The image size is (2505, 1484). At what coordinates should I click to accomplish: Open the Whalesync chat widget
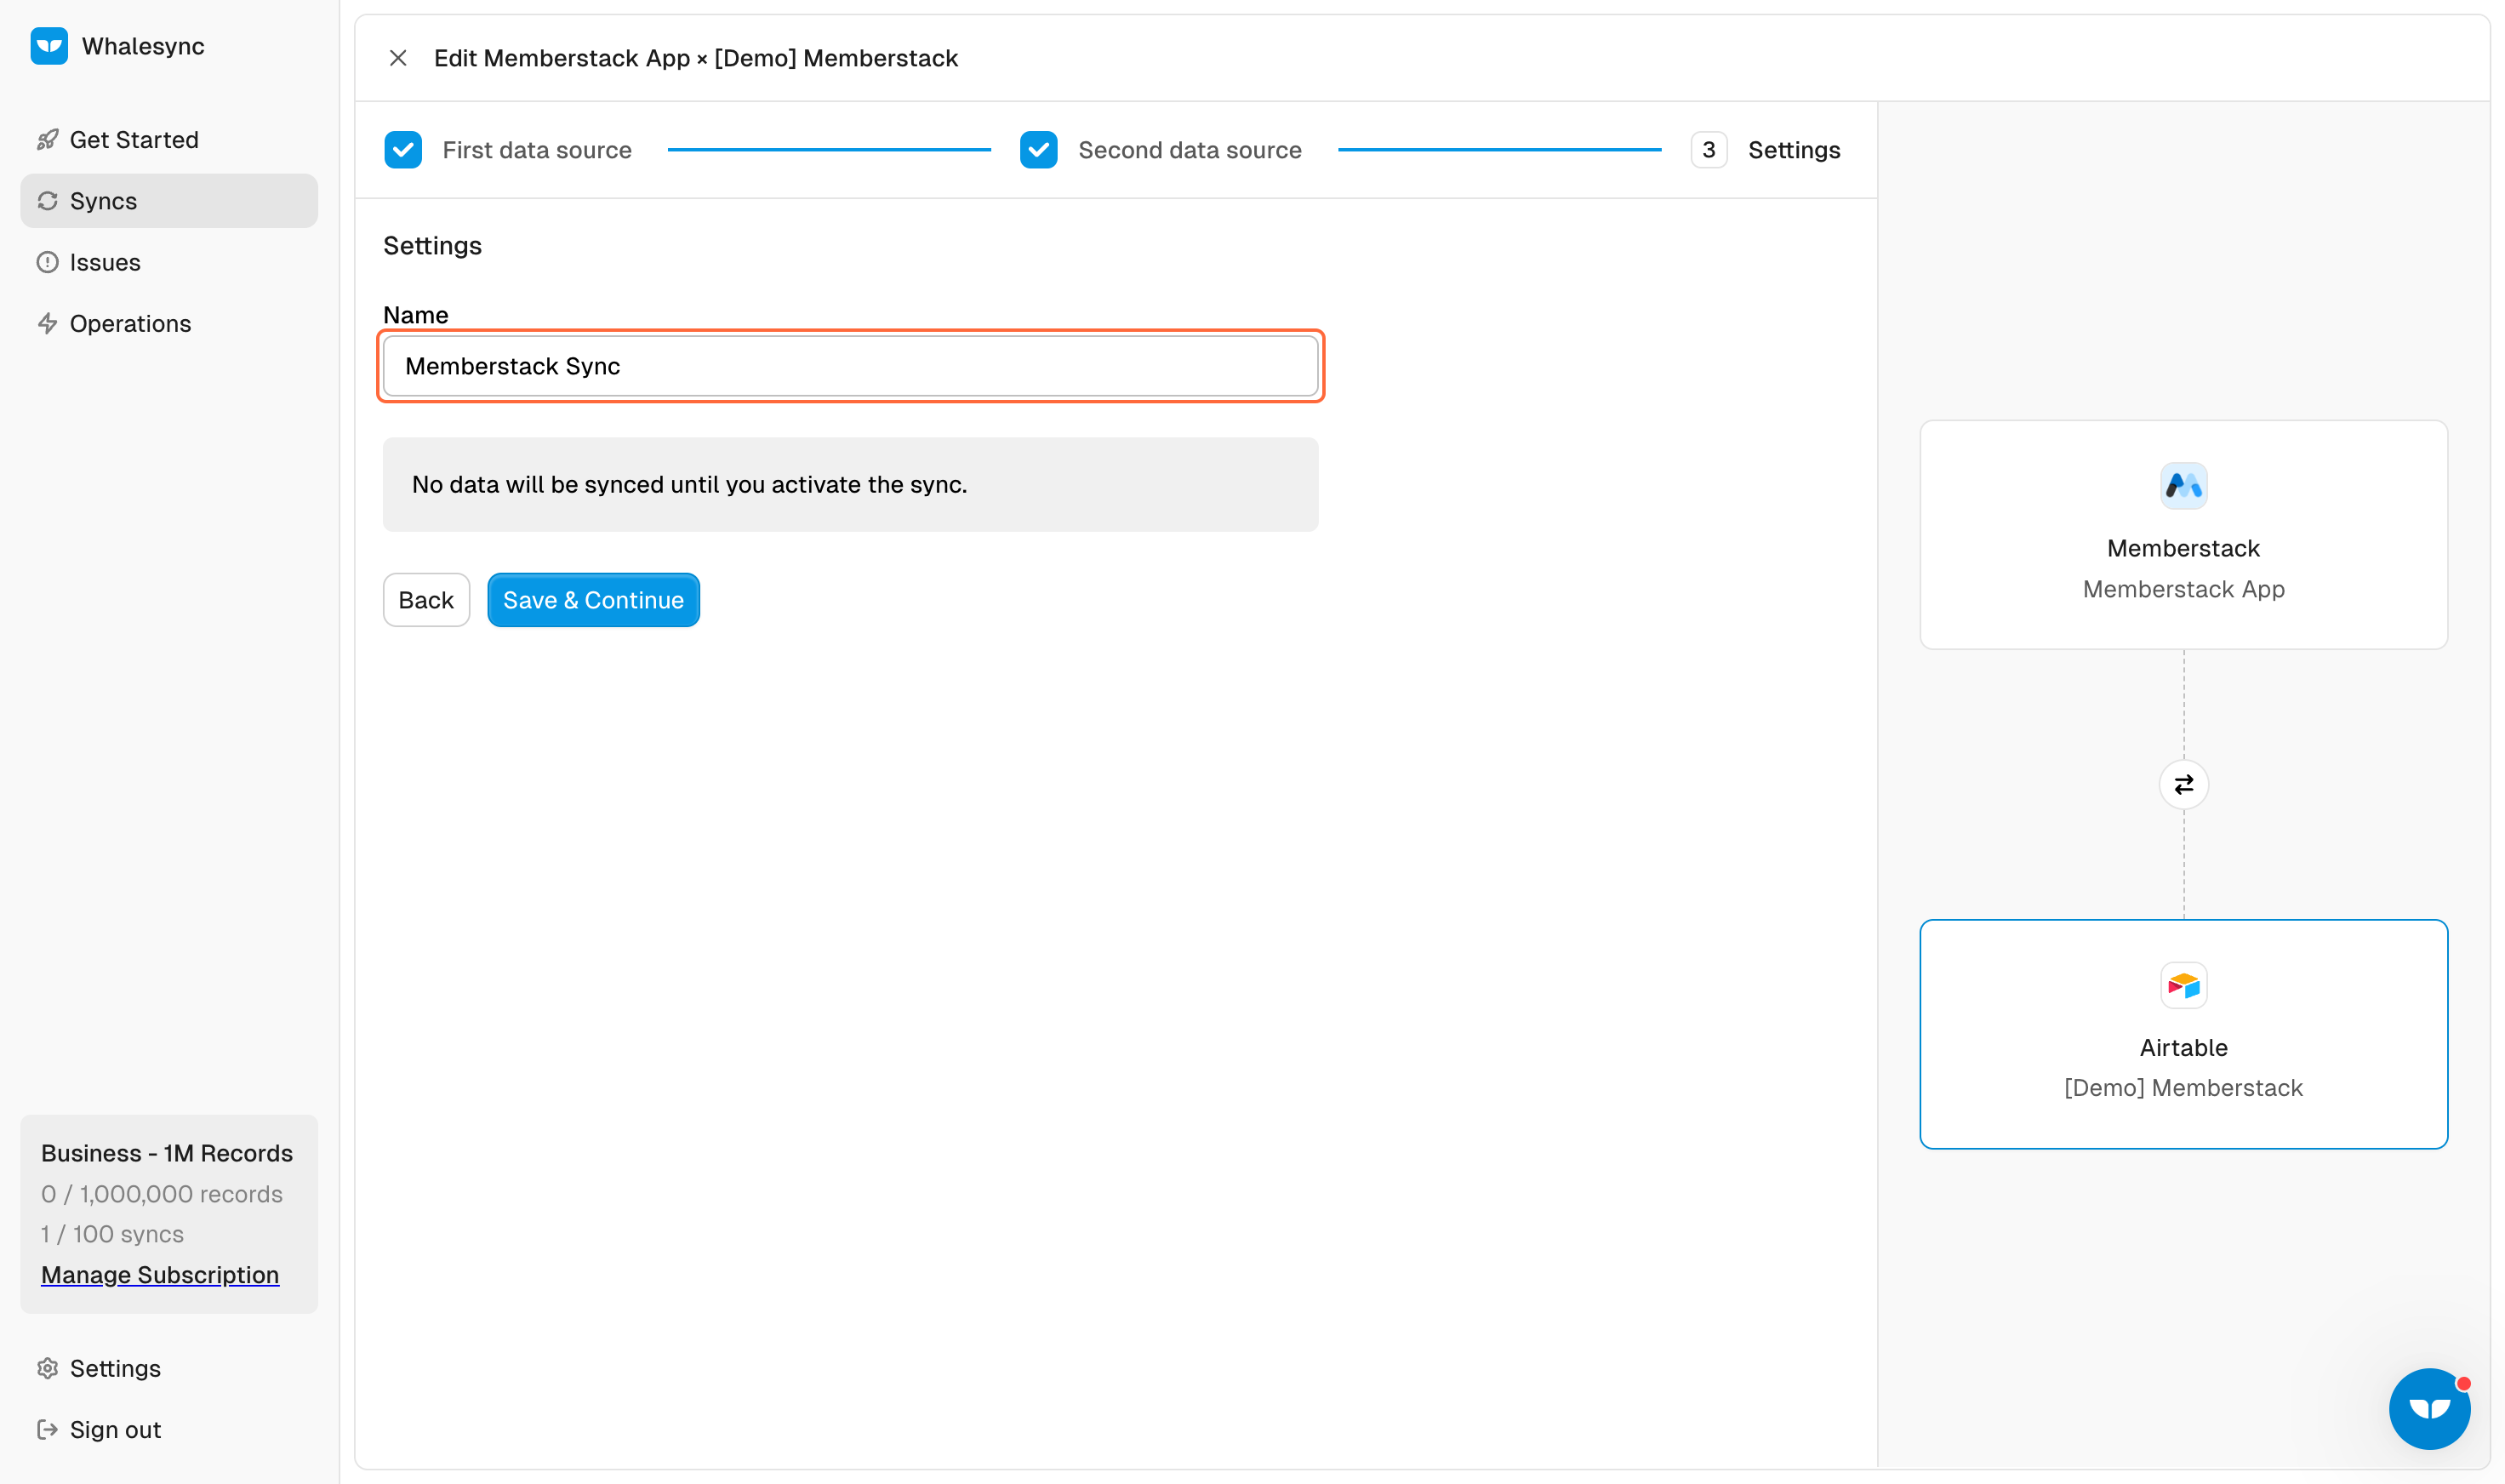coord(2429,1408)
